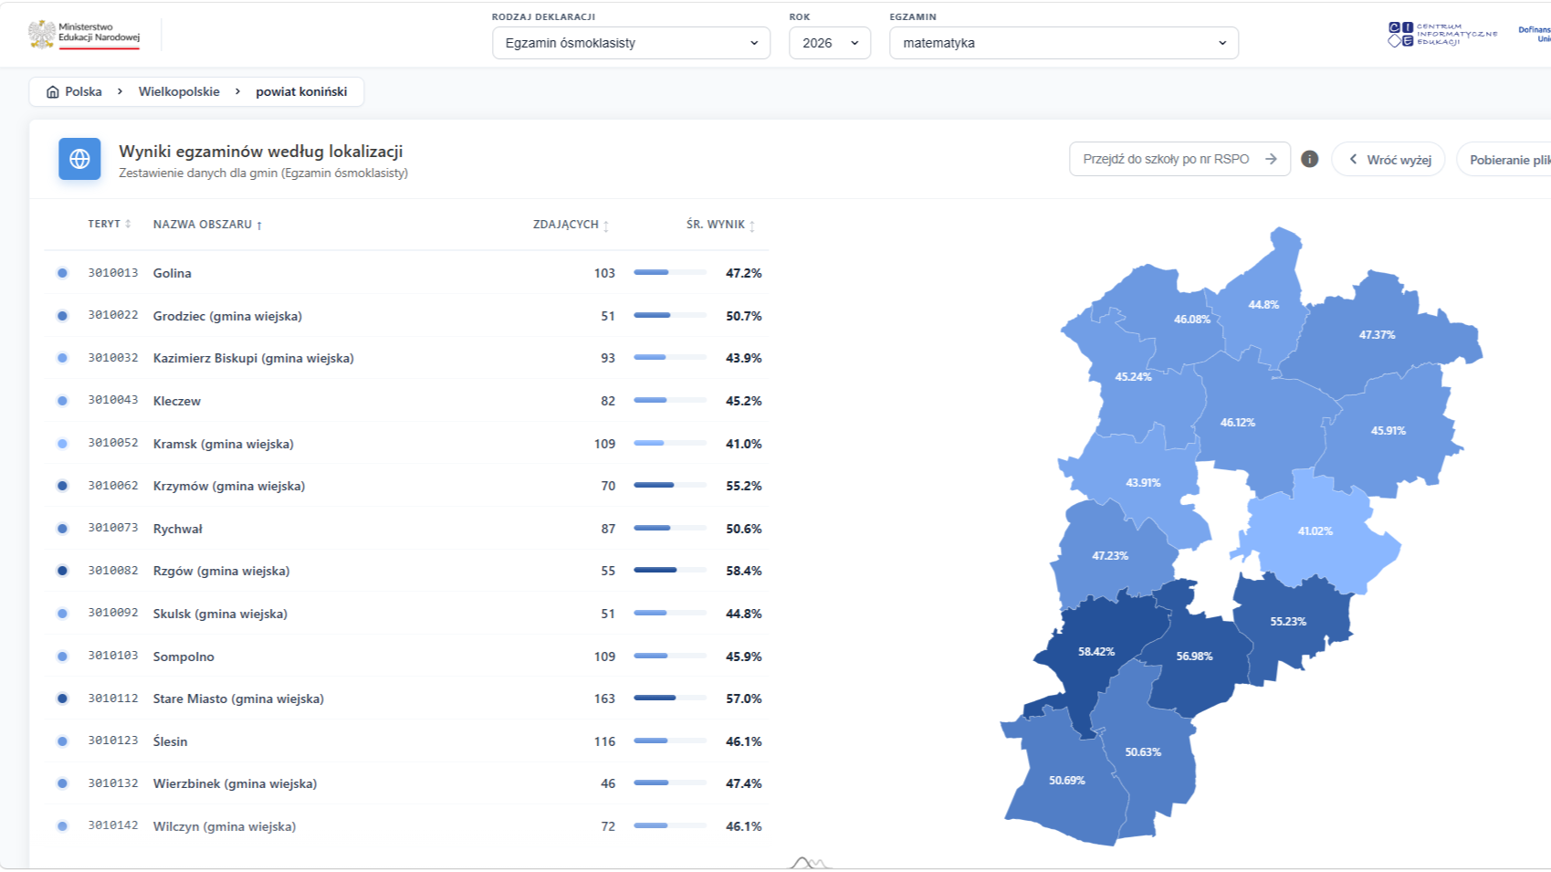Open the Grodziec (gmina wiejska) row
Image resolution: width=1551 pixels, height=872 pixels.
point(406,316)
